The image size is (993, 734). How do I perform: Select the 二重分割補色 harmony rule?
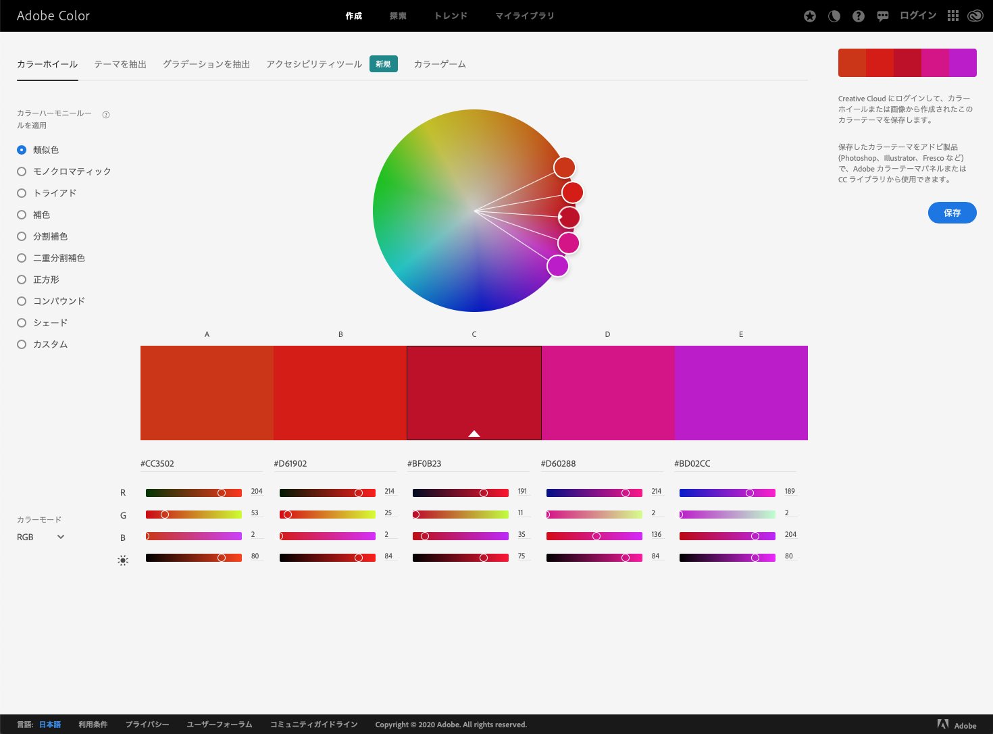pos(51,258)
